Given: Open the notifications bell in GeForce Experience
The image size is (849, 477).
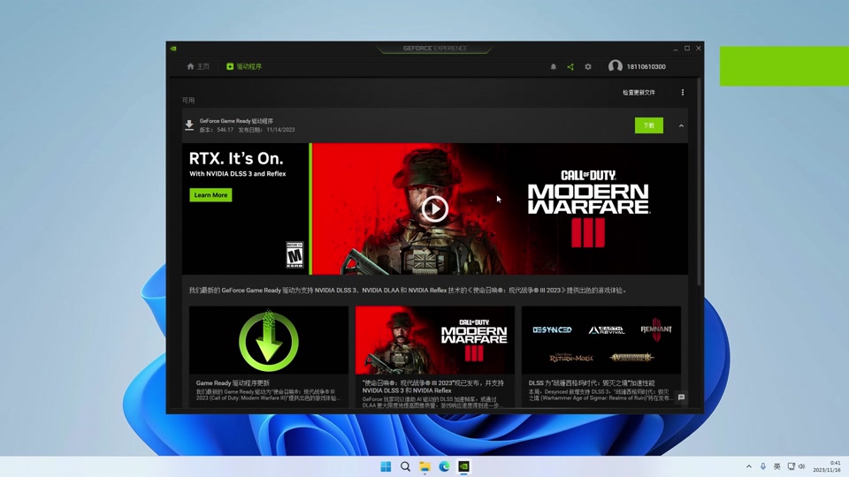Looking at the screenshot, I should click(554, 66).
